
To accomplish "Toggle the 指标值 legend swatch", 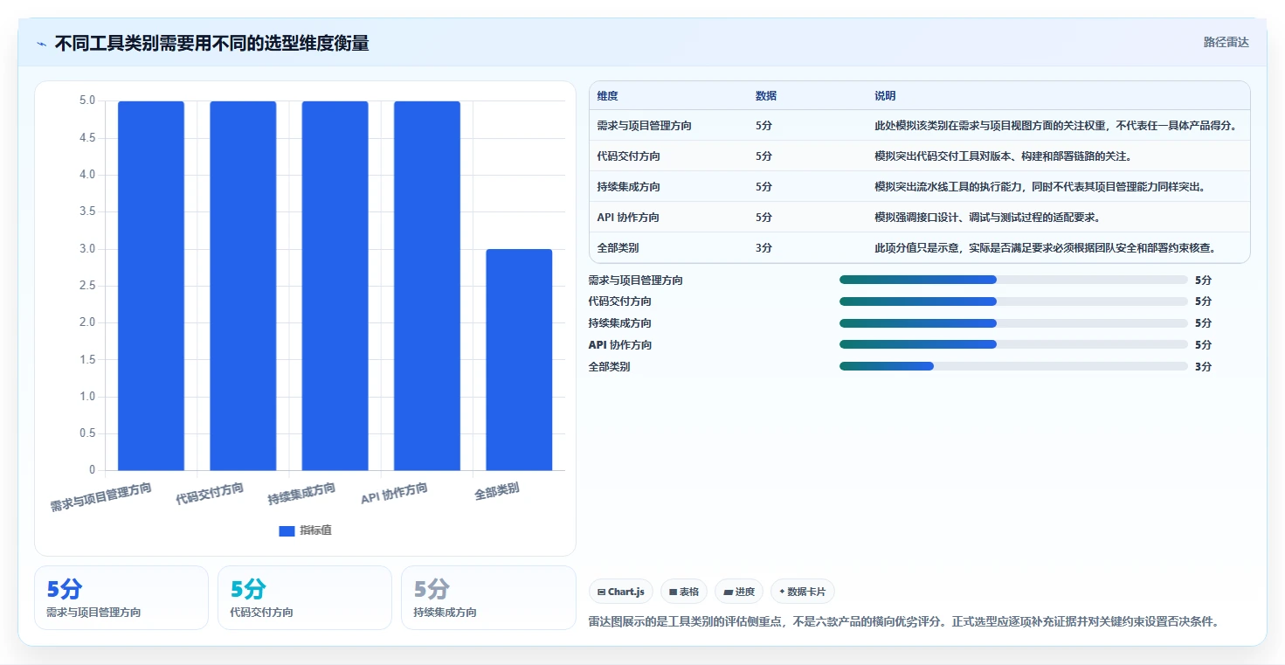I will point(287,531).
